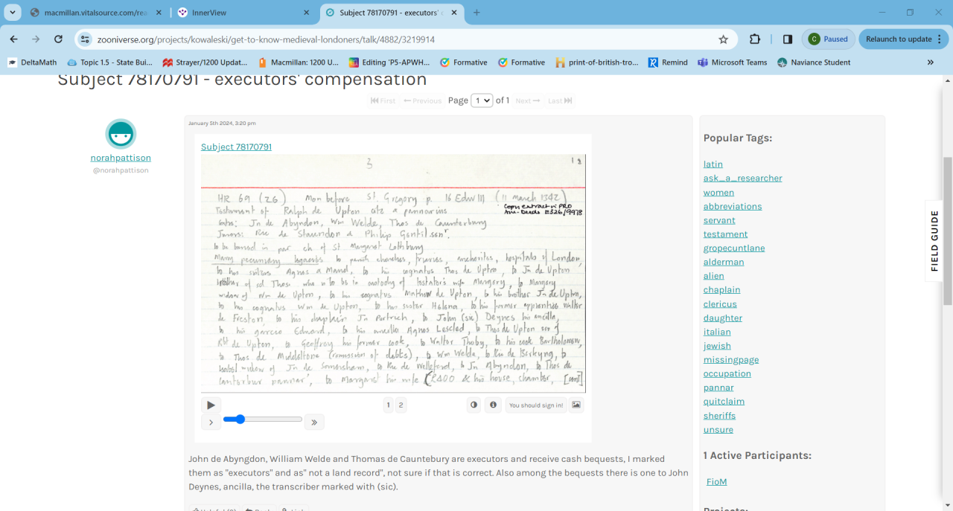Bookmark this page with the star icon
953x511 pixels.
[723, 39]
